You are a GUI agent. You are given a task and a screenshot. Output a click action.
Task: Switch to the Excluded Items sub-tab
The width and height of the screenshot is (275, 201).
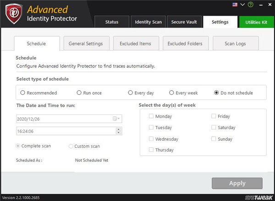135,43
